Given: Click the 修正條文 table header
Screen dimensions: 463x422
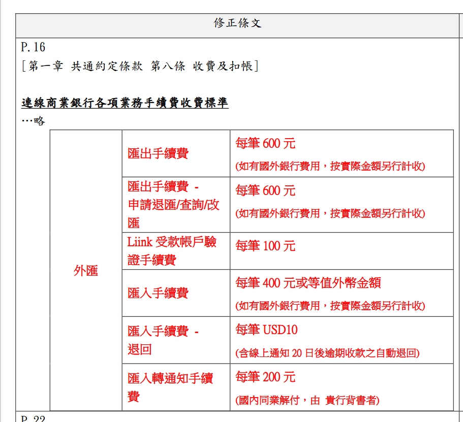Looking at the screenshot, I should (x=237, y=23).
